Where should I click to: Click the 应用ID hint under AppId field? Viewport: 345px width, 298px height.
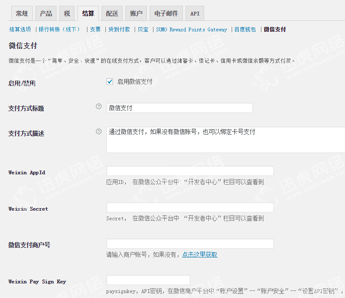(x=185, y=182)
